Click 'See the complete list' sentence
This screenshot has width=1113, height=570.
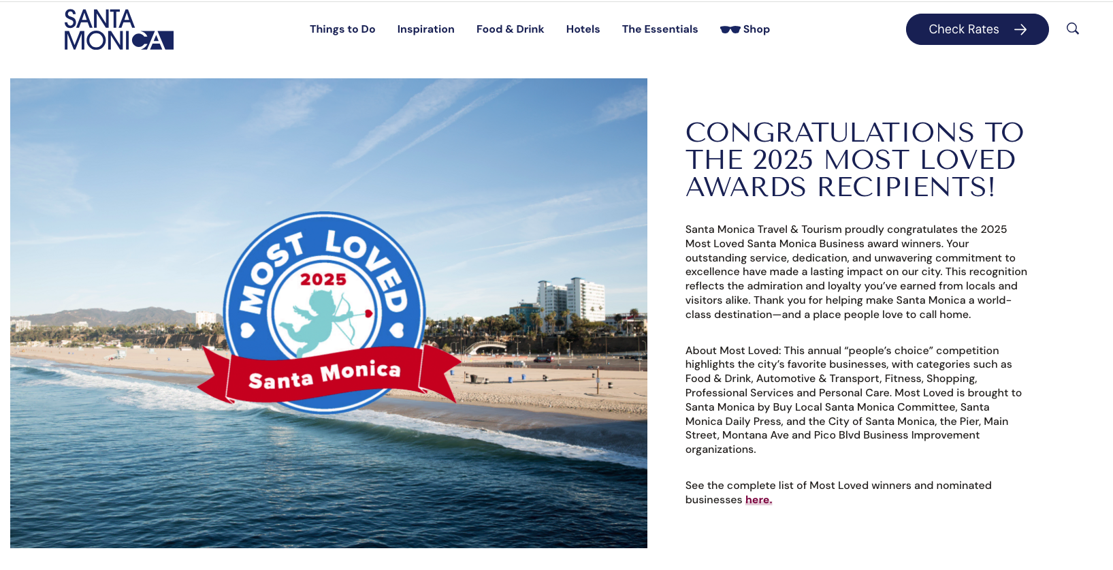pos(839,492)
